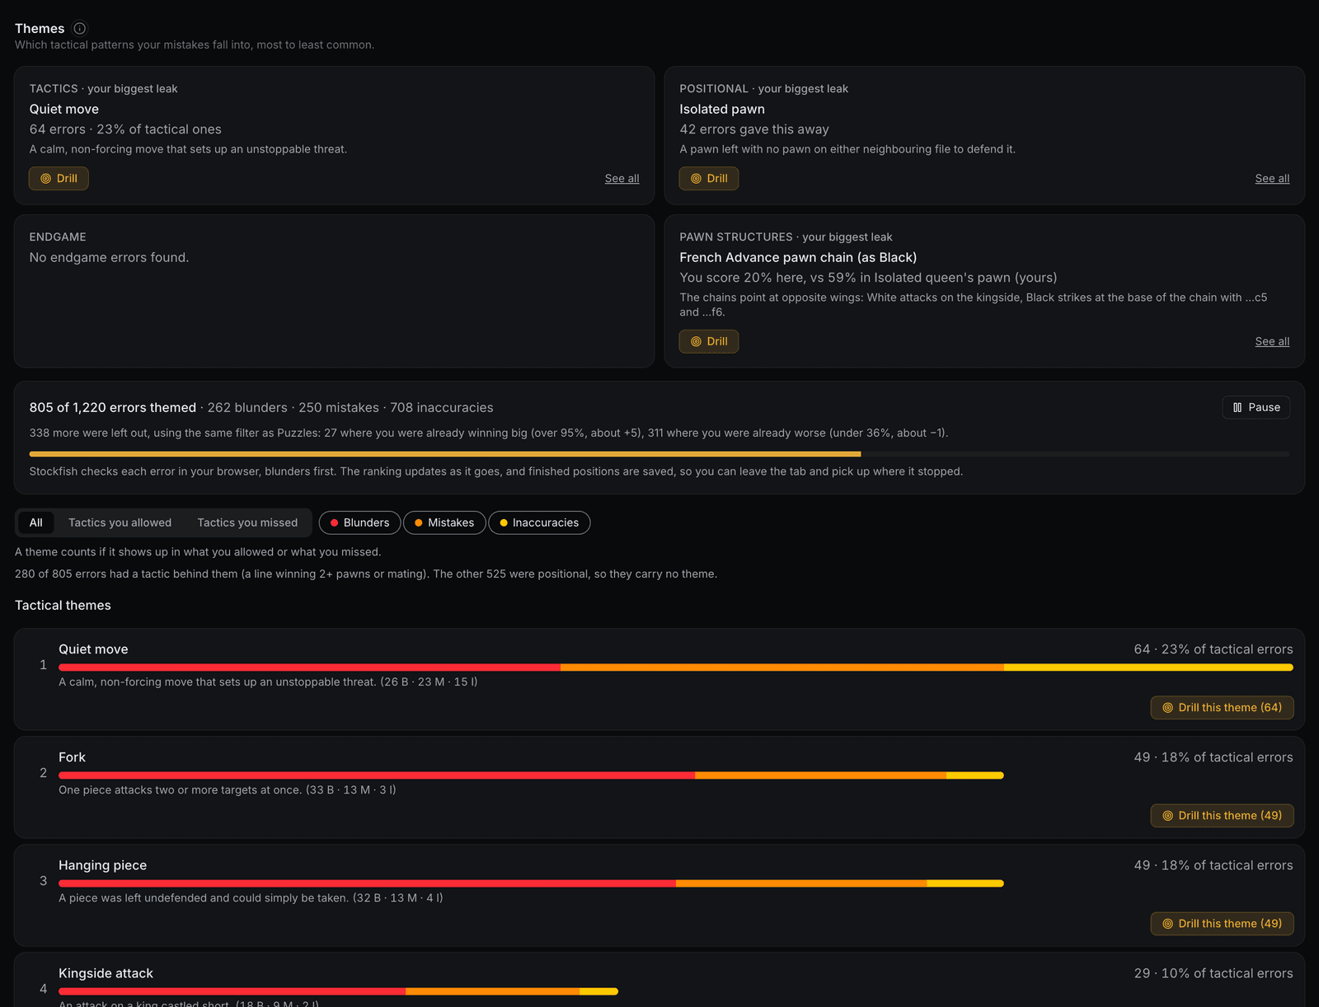Click the Kingside attack severity bar
The image size is (1319, 1007).
click(338, 991)
